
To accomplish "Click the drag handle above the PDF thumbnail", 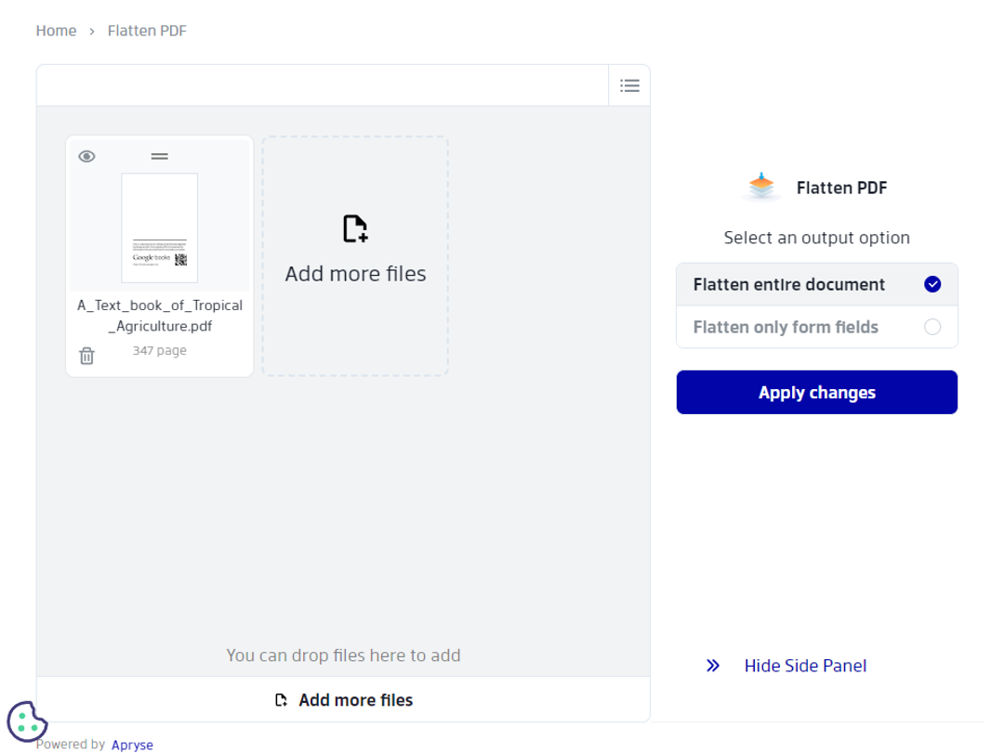I will click(159, 154).
